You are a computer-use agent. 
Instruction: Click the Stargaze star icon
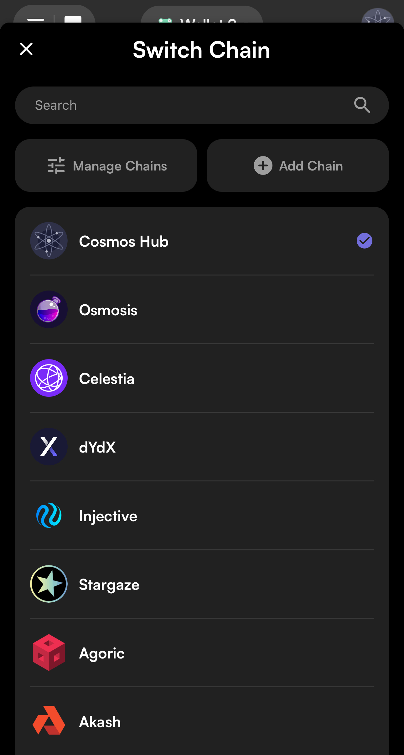(49, 584)
